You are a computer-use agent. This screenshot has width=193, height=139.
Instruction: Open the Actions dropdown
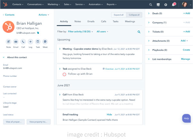(x=44, y=15)
